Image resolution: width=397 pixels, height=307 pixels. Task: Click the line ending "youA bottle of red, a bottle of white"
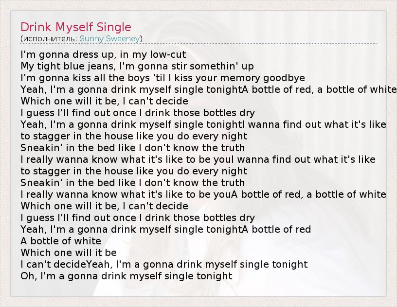point(203,194)
